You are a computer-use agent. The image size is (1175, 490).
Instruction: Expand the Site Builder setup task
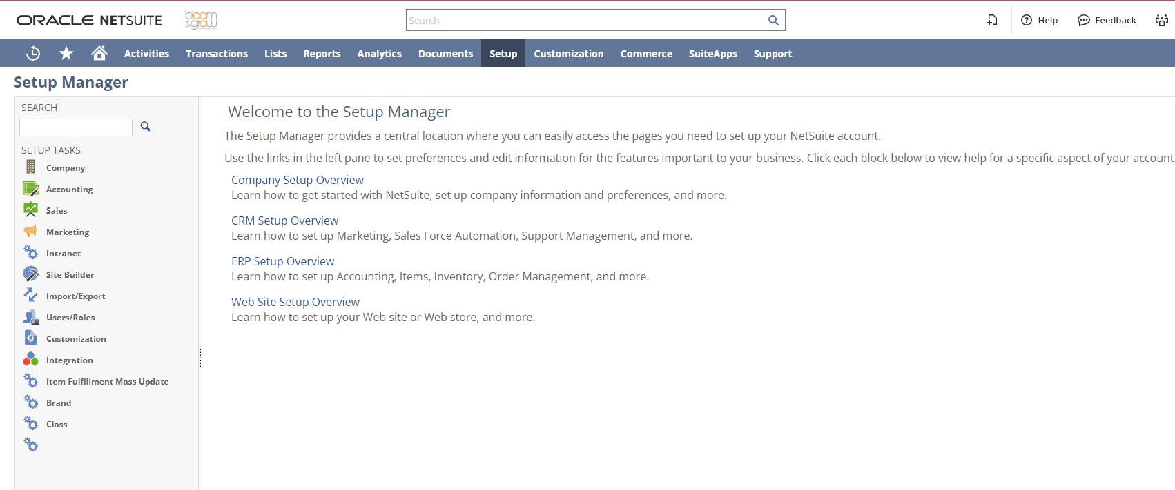pyautogui.click(x=70, y=275)
